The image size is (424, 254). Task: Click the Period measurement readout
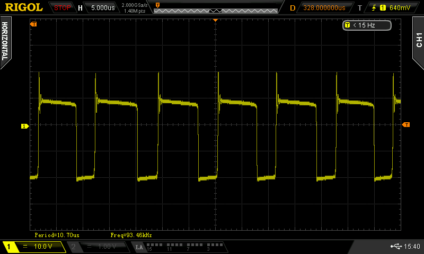pyautogui.click(x=57, y=234)
